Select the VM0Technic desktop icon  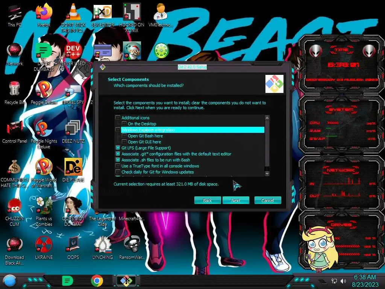(x=161, y=15)
